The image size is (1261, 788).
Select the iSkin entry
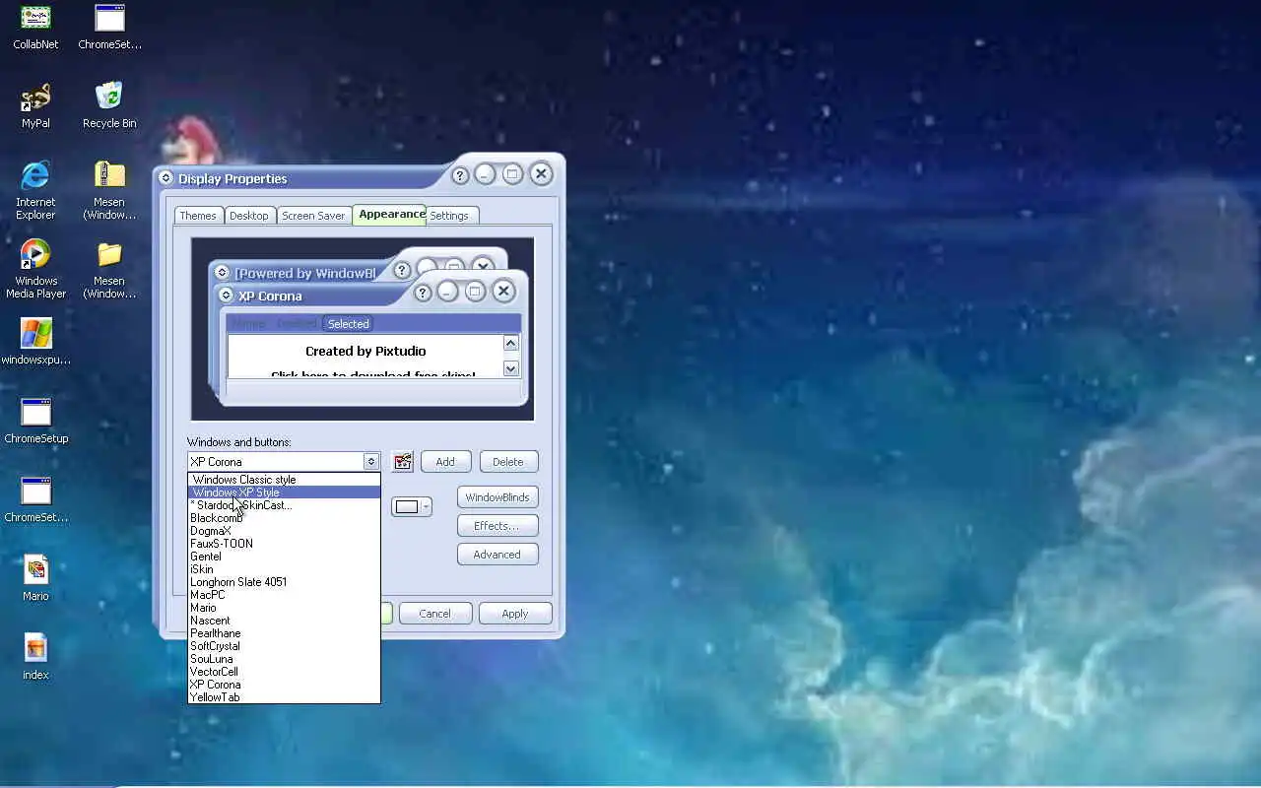point(284,569)
